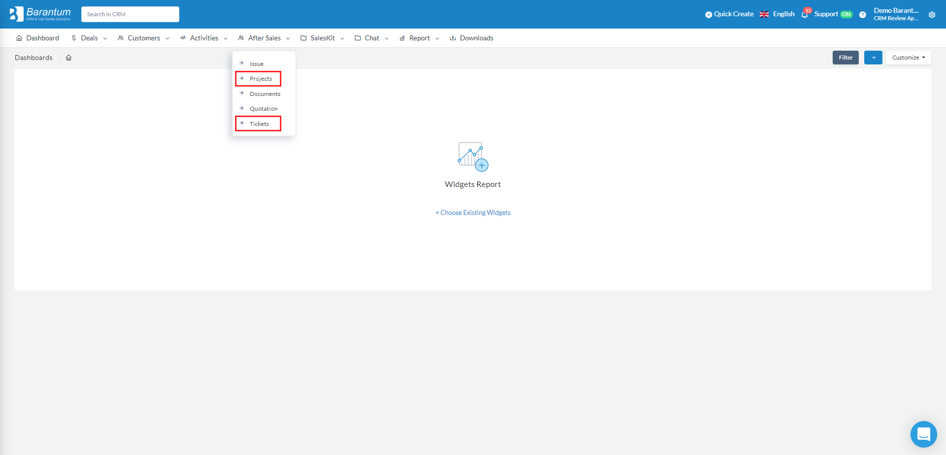
Task: Open the After Sales menu
Action: click(x=264, y=38)
